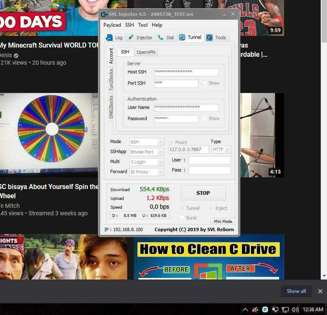Viewport: 327px width, 315px height.
Task: Click the volume speaker tray icon
Action: (x=295, y=310)
